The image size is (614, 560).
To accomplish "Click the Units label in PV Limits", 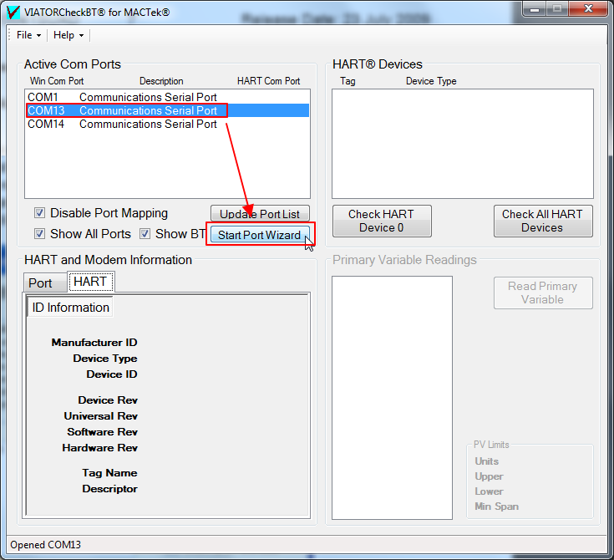I will click(x=487, y=461).
